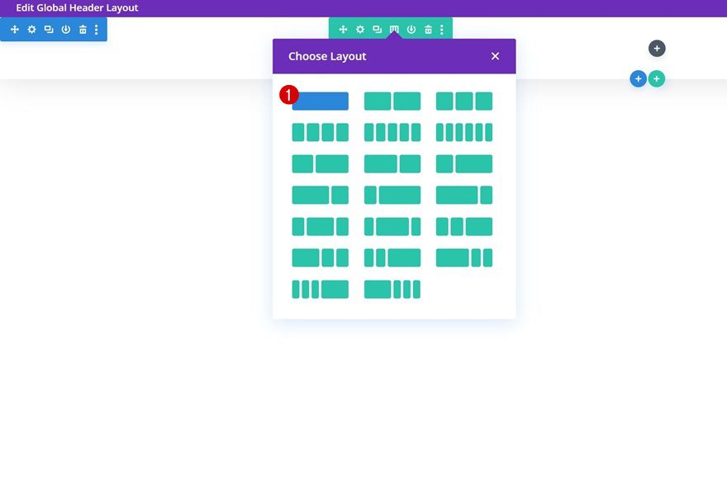Move the section using the crossed-arrows icon
This screenshot has width=727, height=486.
[x=14, y=29]
